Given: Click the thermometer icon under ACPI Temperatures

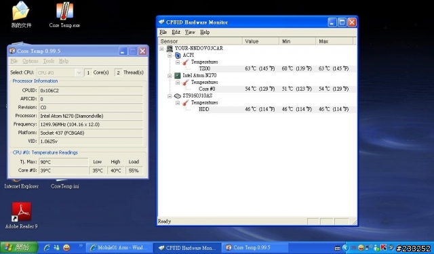Looking at the screenshot, I should coord(185,62).
